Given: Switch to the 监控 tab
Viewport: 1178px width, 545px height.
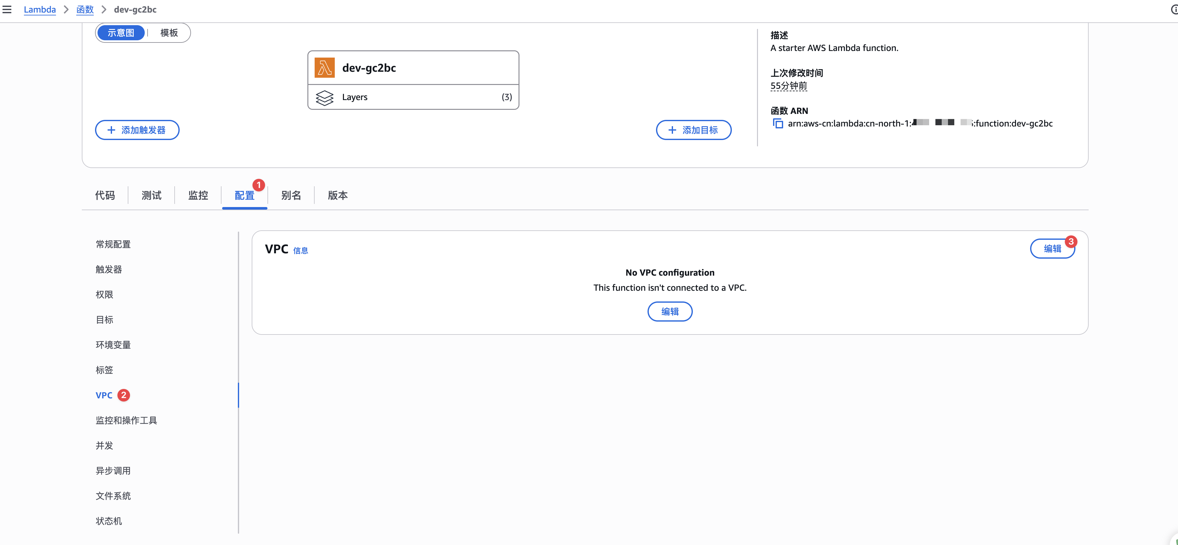Looking at the screenshot, I should (x=198, y=196).
